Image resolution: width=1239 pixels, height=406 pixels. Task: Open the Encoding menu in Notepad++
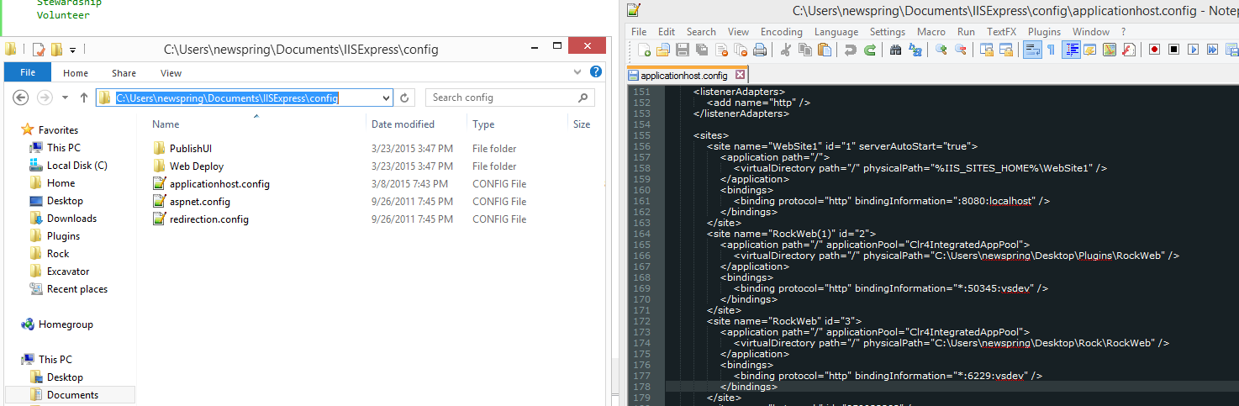click(782, 32)
